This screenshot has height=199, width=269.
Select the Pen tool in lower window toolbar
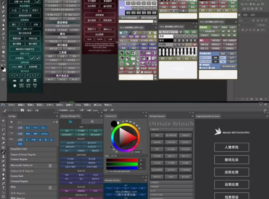click(x=3, y=183)
